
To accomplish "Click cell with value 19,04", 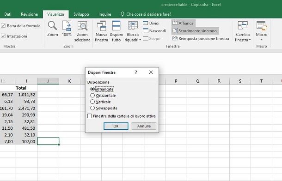I will click(x=7, y=115).
